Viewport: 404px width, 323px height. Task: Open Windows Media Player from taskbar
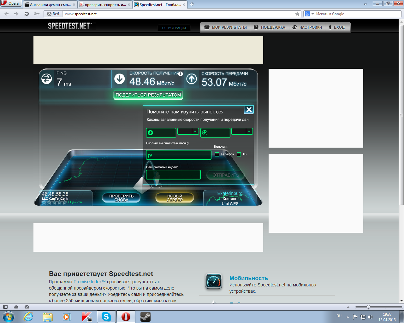[x=67, y=317]
